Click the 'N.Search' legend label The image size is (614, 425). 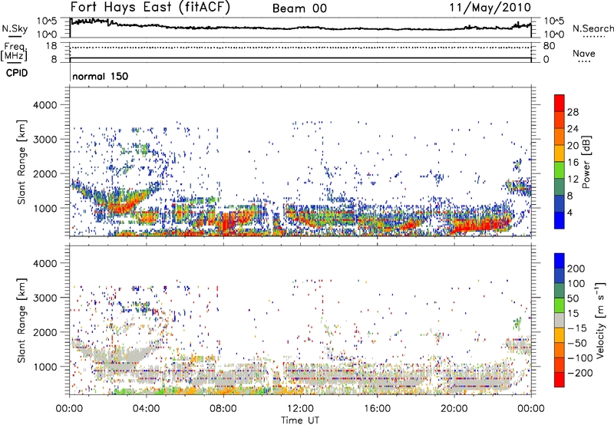pyautogui.click(x=593, y=28)
